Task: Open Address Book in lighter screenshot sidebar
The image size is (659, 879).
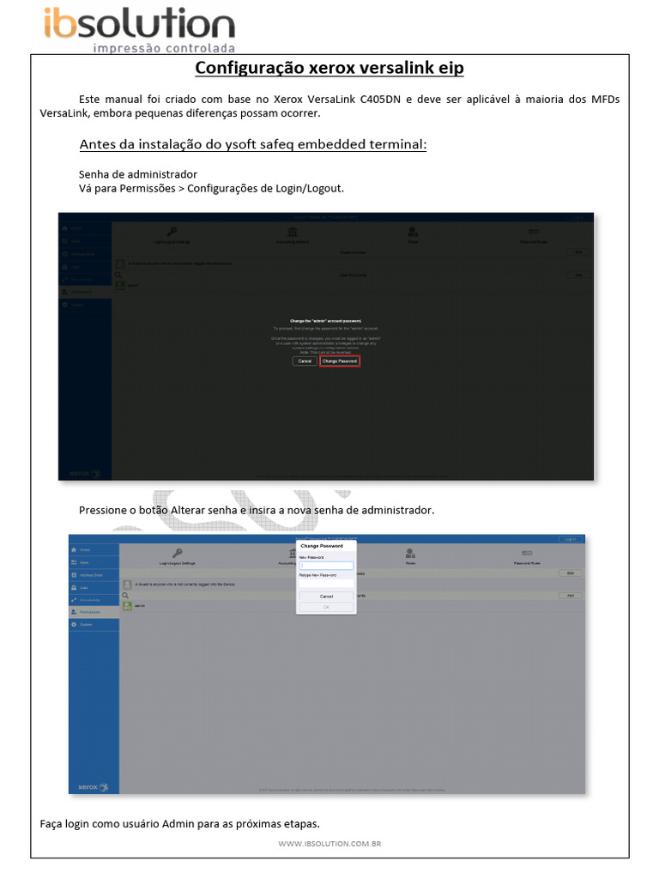Action: (94, 575)
